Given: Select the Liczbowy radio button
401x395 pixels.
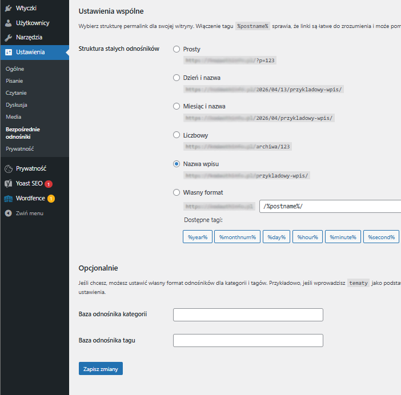Looking at the screenshot, I should [x=177, y=135].
